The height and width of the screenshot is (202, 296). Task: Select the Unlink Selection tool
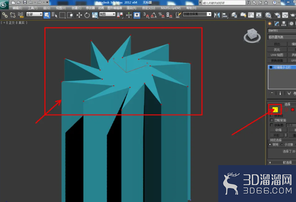point(13,15)
